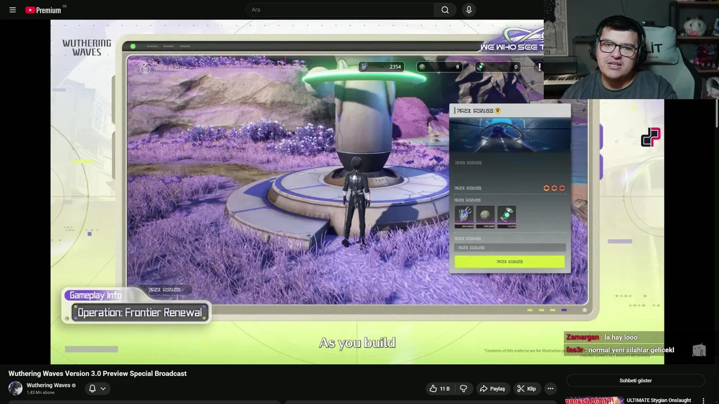Dislike the video with thumbs-down icon
719x404 pixels.
(463, 388)
